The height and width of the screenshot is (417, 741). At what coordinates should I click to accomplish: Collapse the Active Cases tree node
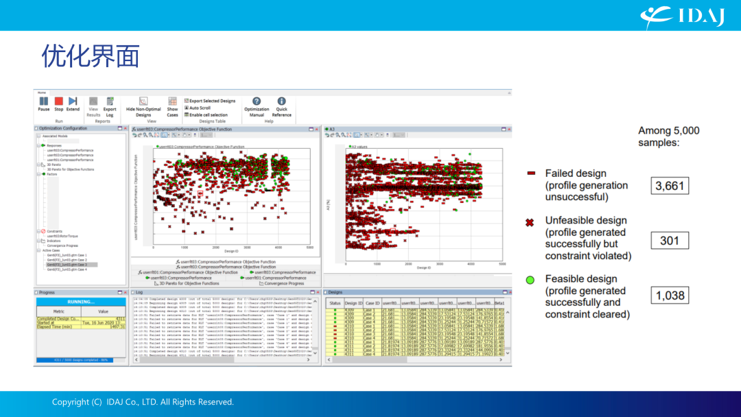click(x=38, y=250)
